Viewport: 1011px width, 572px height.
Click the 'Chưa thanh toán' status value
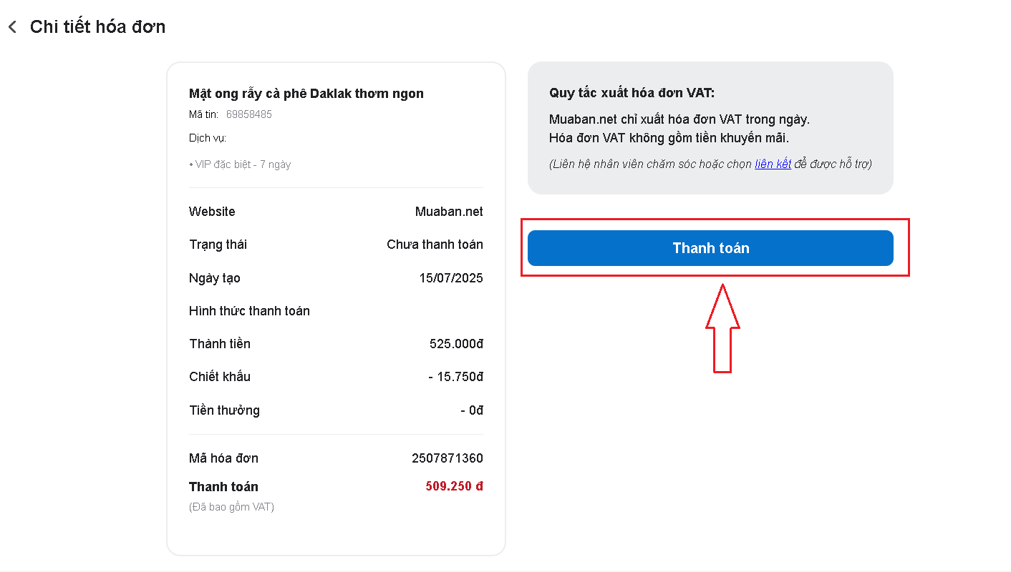435,245
